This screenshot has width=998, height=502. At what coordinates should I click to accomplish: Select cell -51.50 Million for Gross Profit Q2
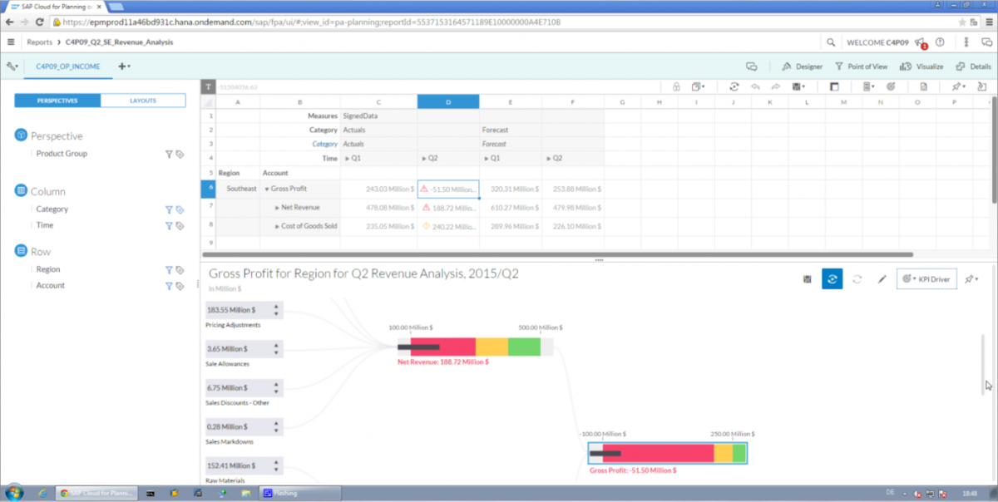tap(448, 189)
